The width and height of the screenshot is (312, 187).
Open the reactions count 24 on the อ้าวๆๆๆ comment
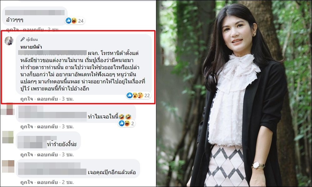(x=80, y=21)
